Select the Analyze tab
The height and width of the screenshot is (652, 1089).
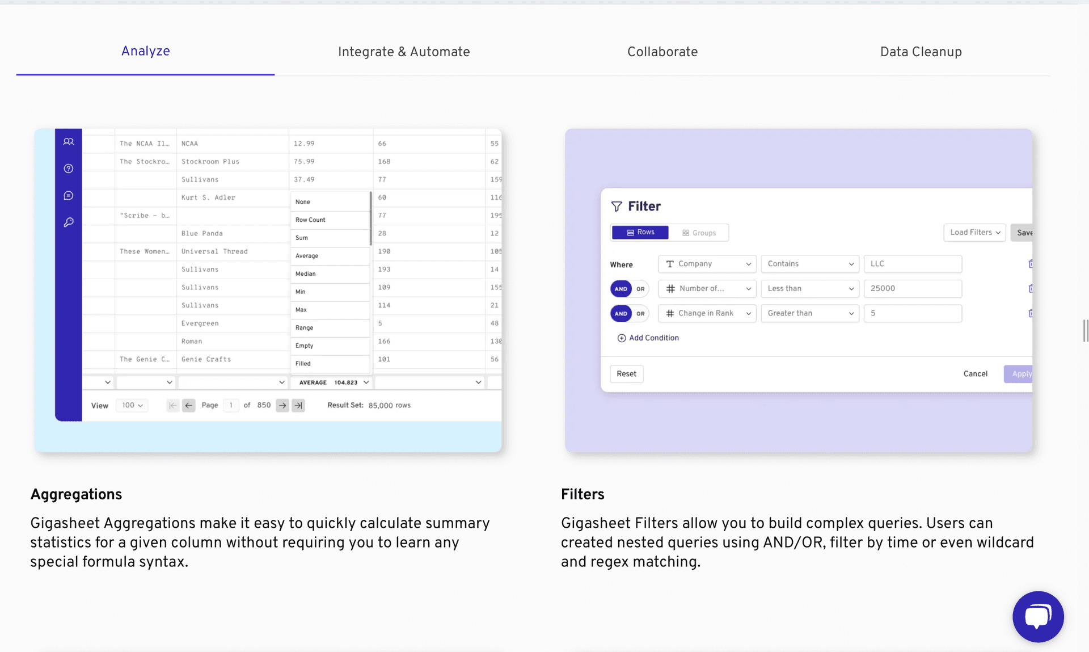tap(145, 51)
